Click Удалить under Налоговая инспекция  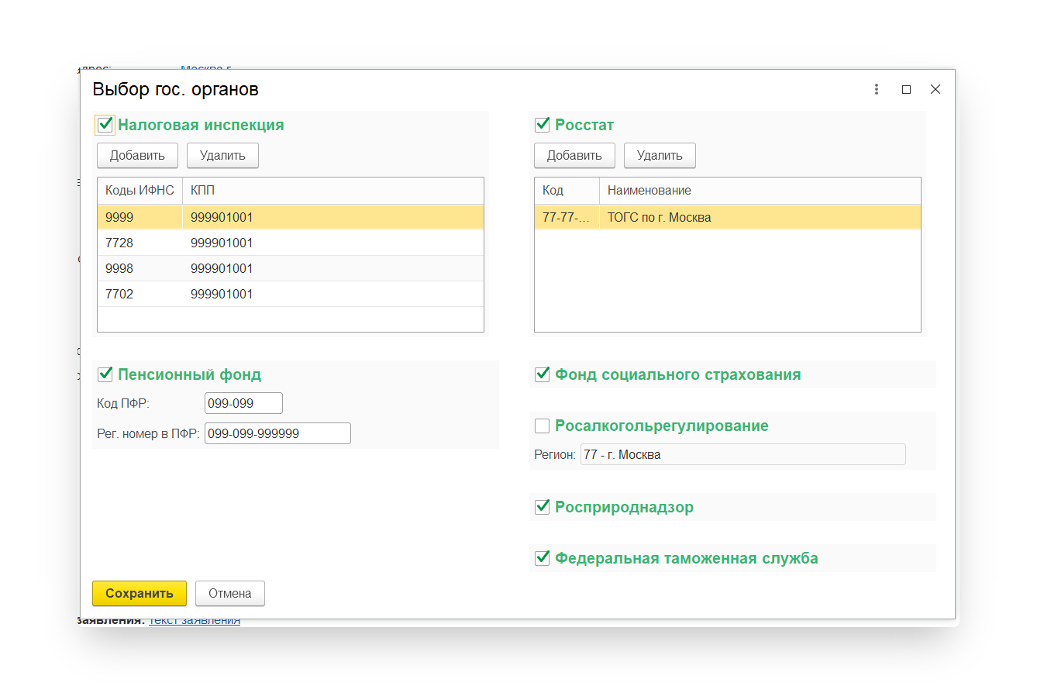222,155
